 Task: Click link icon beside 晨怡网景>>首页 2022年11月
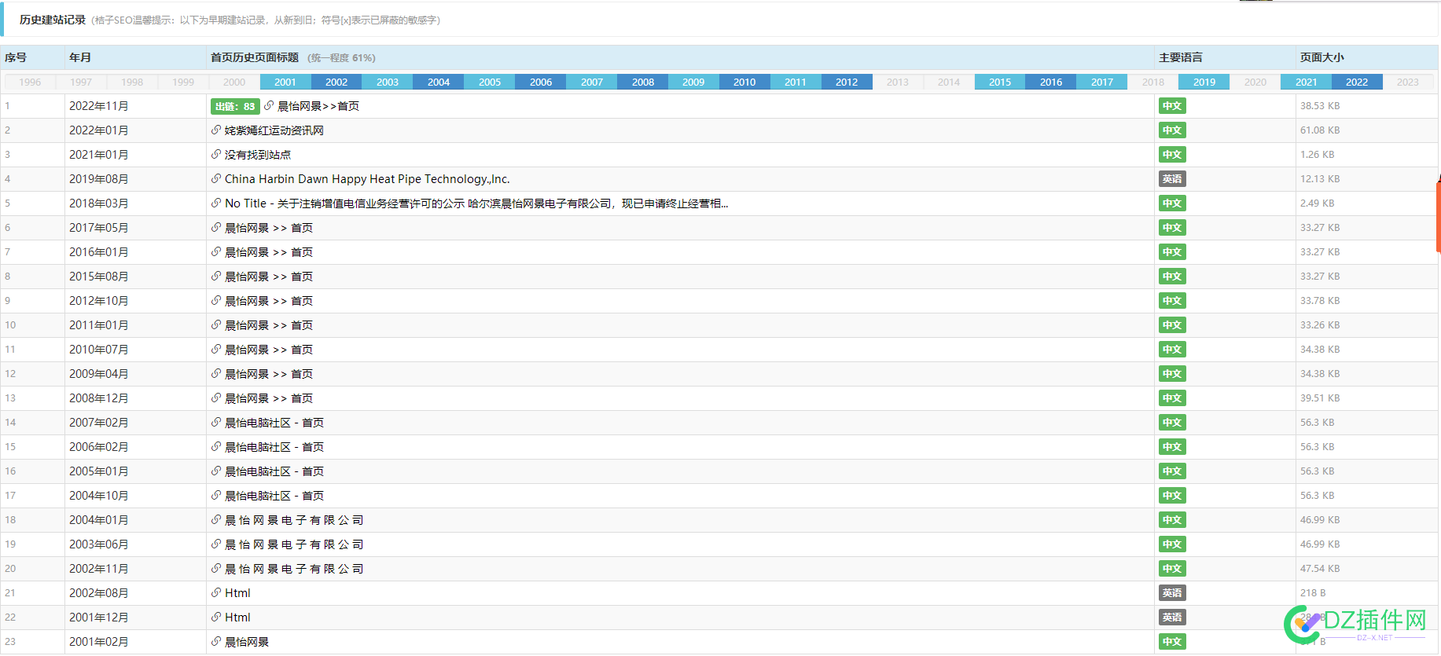pos(269,105)
